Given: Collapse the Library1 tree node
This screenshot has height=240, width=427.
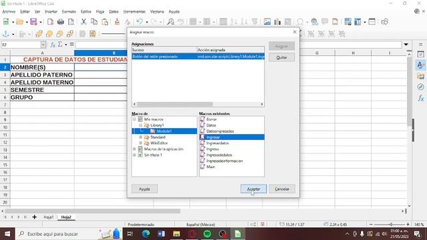Looking at the screenshot, I should click(141, 125).
